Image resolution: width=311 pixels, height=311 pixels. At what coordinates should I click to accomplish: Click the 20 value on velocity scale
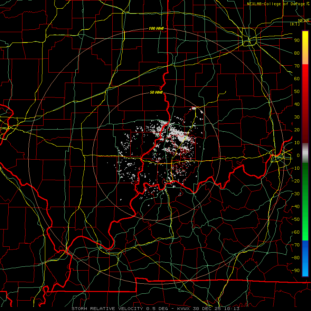point(297,130)
